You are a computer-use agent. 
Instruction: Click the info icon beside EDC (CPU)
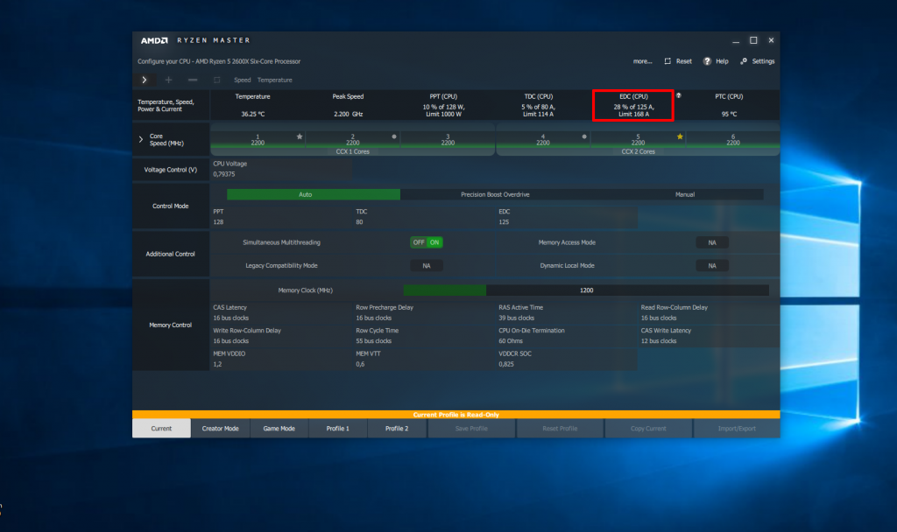click(x=679, y=95)
